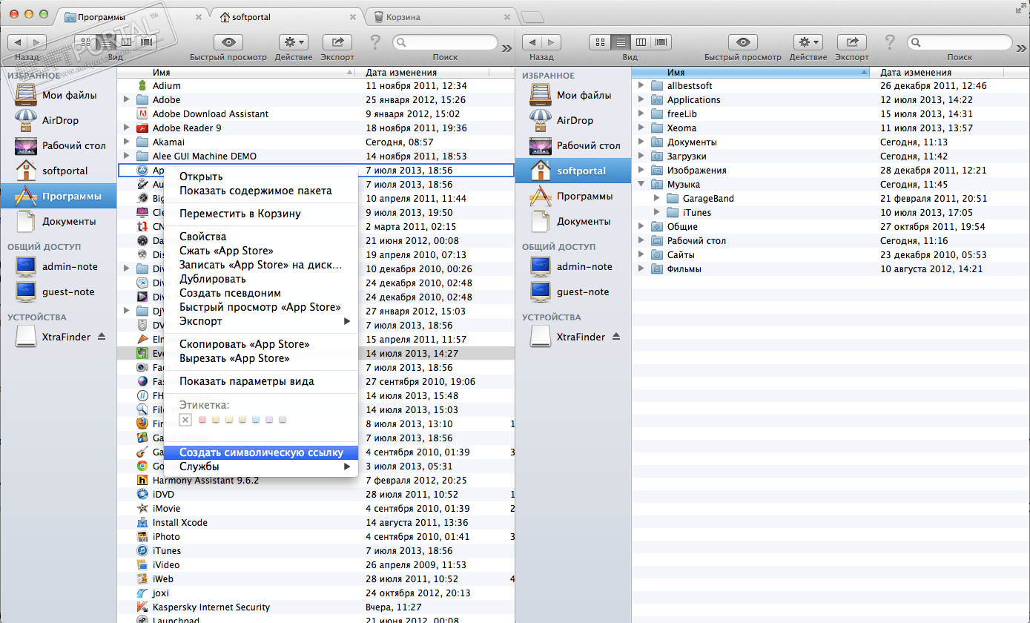Screen dimensions: 1030x623
Task: Switch right pane to column view
Action: point(641,42)
